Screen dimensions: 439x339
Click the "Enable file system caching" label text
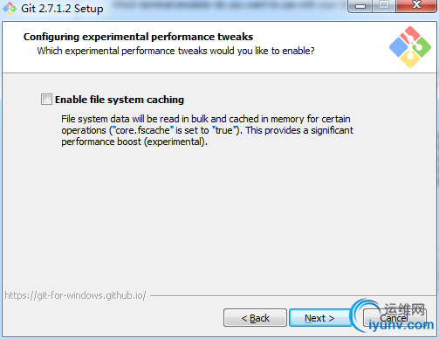(x=120, y=100)
